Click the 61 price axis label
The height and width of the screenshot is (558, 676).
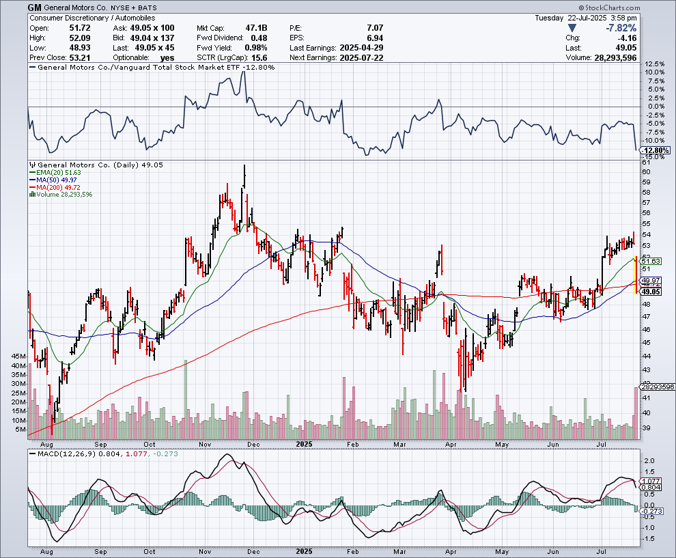click(646, 162)
